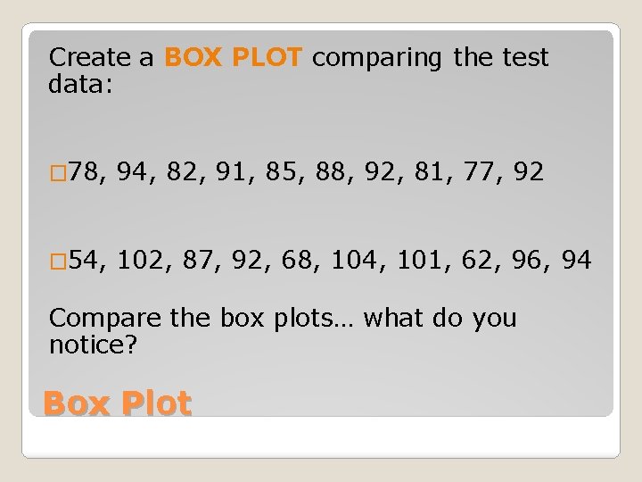Select the number 54 in second dataset
642x482 pixels.
[83, 260]
